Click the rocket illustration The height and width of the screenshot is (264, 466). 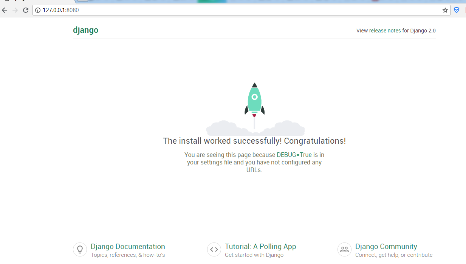click(x=255, y=109)
